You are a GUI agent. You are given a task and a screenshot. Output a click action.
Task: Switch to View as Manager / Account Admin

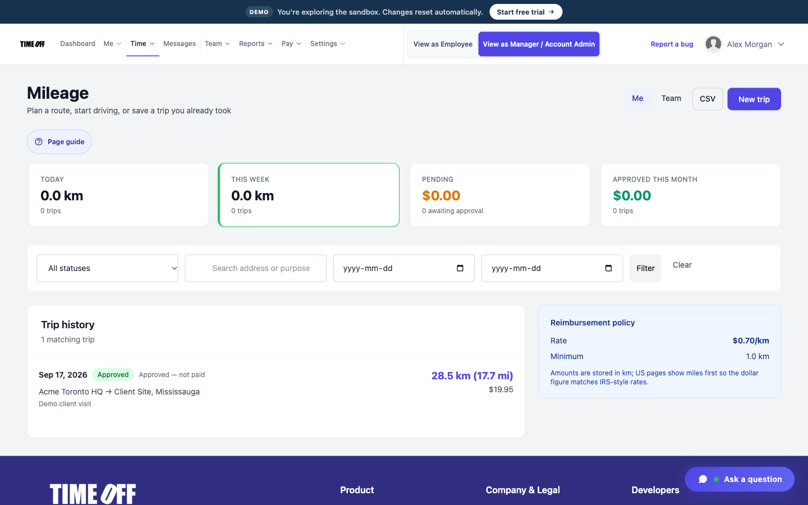[x=539, y=44]
